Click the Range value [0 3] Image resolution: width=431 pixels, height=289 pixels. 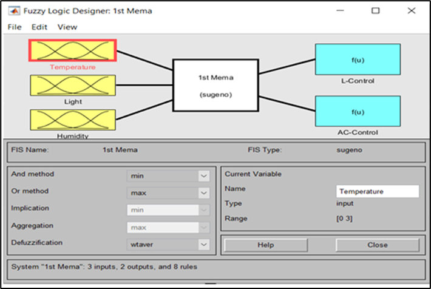(344, 219)
